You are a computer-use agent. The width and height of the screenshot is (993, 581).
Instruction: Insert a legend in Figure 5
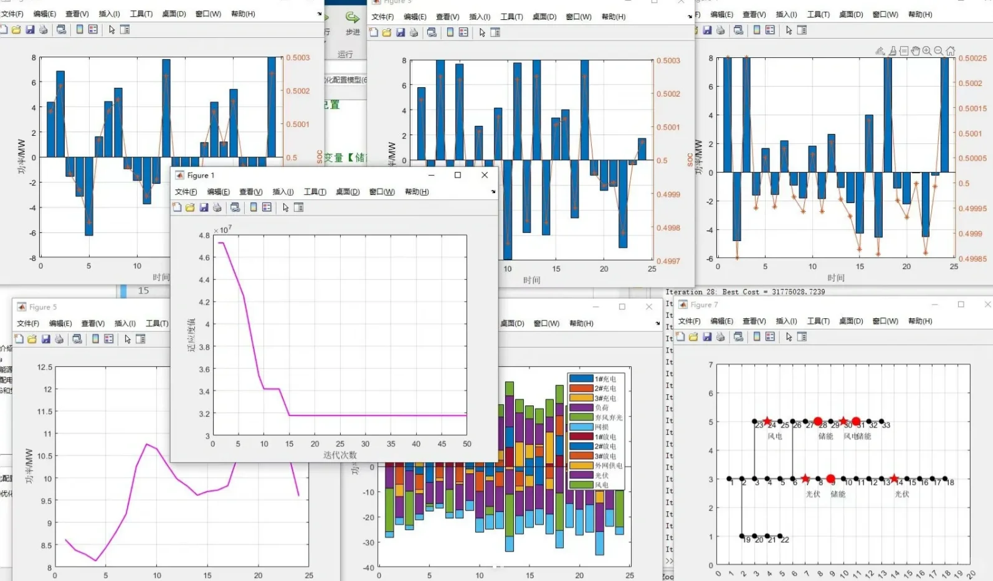[x=108, y=339]
